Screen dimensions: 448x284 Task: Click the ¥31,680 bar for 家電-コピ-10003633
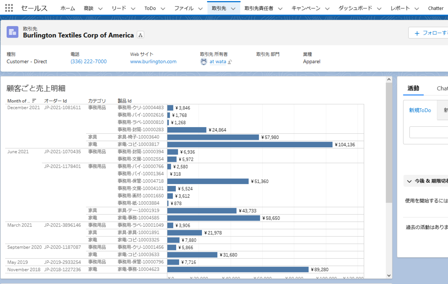[192, 255]
